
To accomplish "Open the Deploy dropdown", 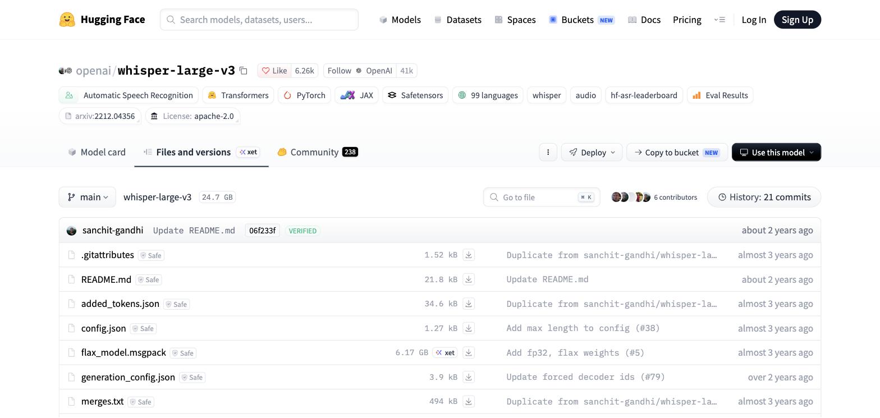I will 592,152.
